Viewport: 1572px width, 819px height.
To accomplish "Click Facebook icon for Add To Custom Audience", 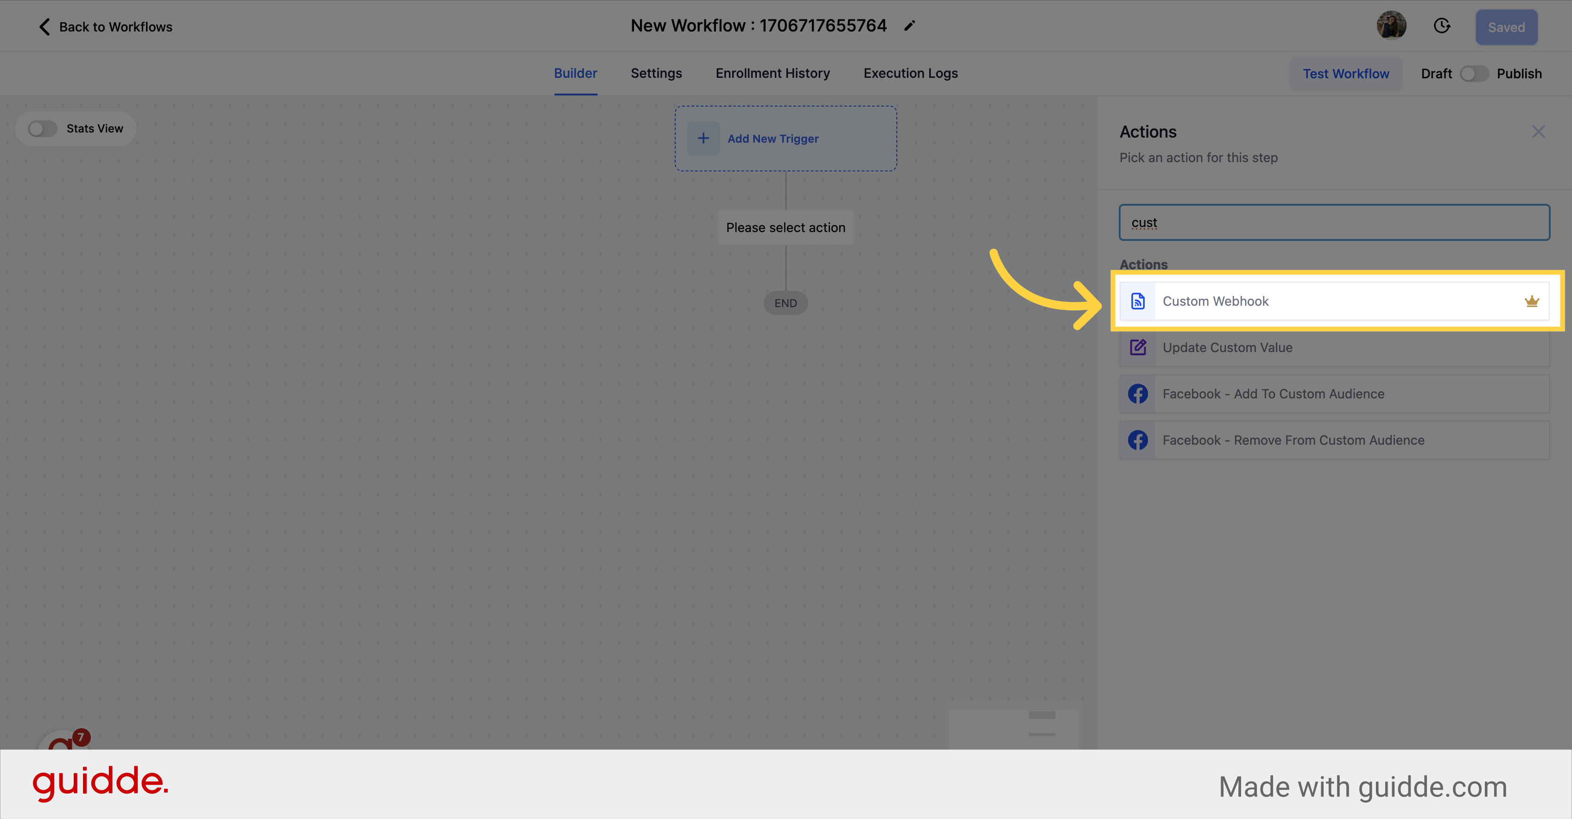I will 1137,394.
